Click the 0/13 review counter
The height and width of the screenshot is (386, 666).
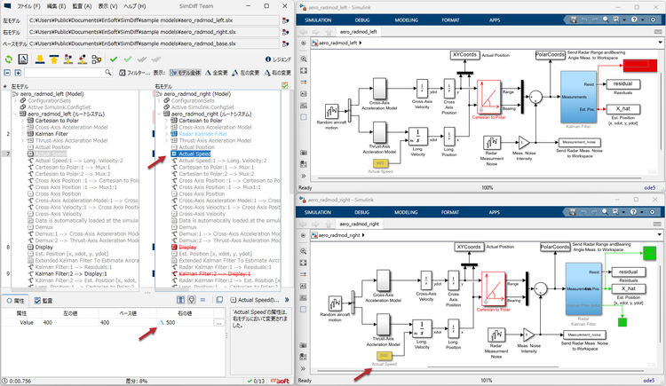pyautogui.click(x=256, y=381)
